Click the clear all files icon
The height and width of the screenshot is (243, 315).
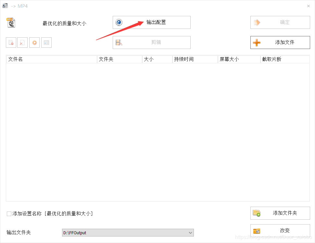point(22,42)
